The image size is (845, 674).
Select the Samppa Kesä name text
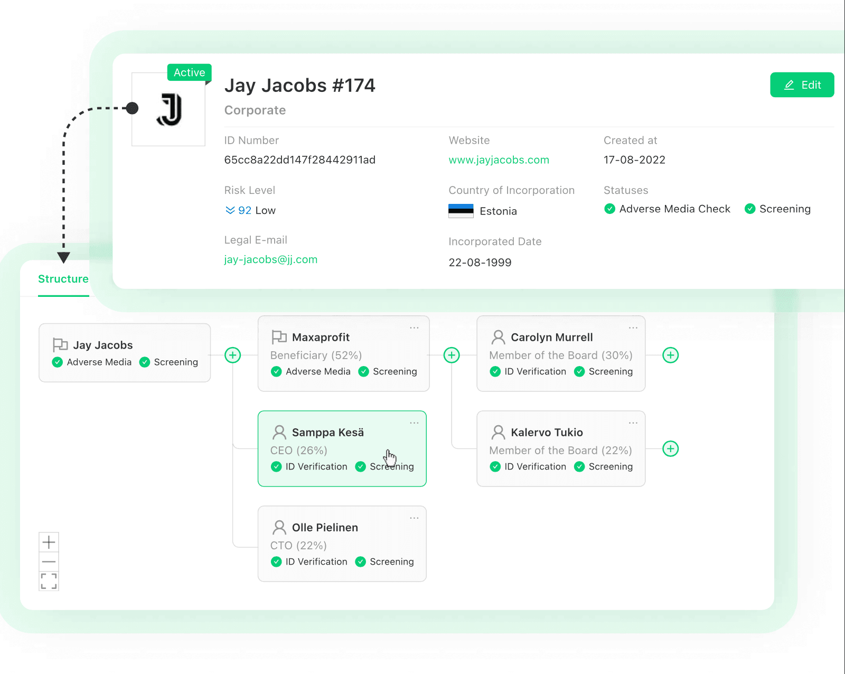(x=327, y=432)
